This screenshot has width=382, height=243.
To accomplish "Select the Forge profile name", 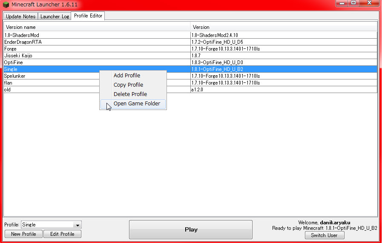I will [10, 49].
